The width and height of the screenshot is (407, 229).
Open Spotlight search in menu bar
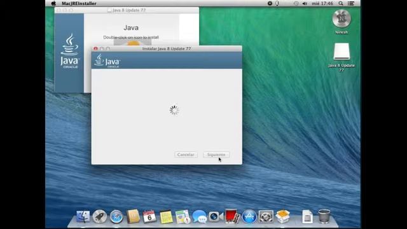341,3
